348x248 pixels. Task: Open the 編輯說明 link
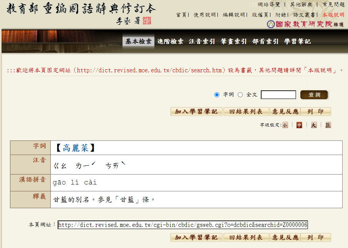click(x=234, y=15)
